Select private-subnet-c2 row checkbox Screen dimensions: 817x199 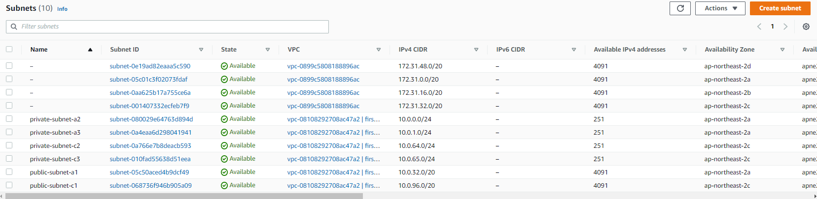[9, 145]
